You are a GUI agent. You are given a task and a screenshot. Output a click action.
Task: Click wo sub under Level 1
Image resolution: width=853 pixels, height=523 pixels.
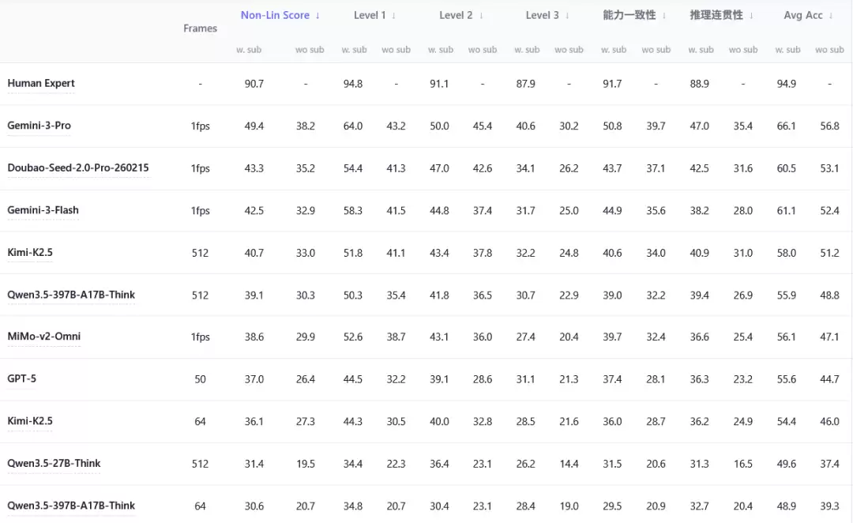[396, 50]
